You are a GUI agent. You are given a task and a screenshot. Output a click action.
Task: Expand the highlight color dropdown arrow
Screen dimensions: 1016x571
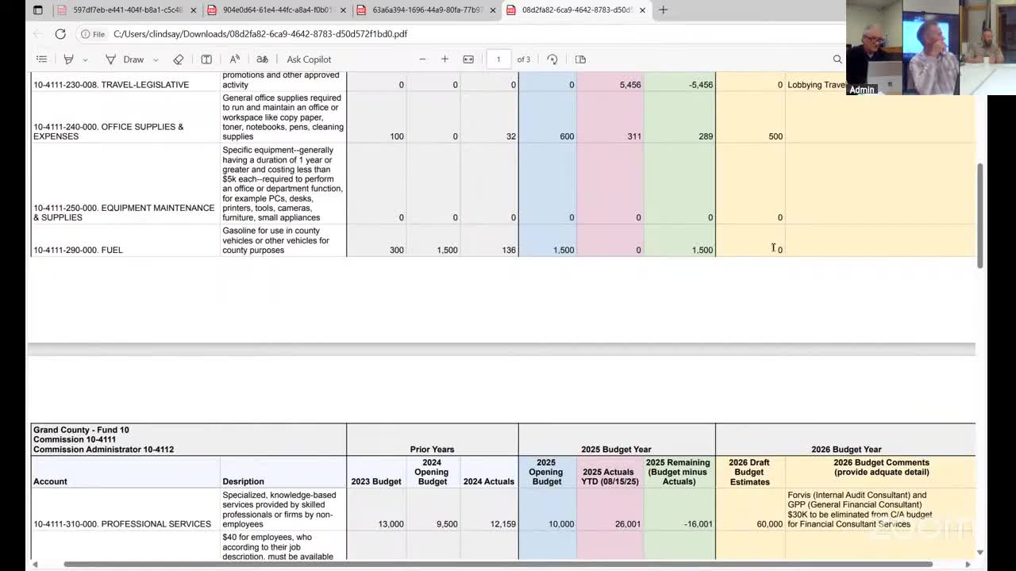(x=85, y=59)
